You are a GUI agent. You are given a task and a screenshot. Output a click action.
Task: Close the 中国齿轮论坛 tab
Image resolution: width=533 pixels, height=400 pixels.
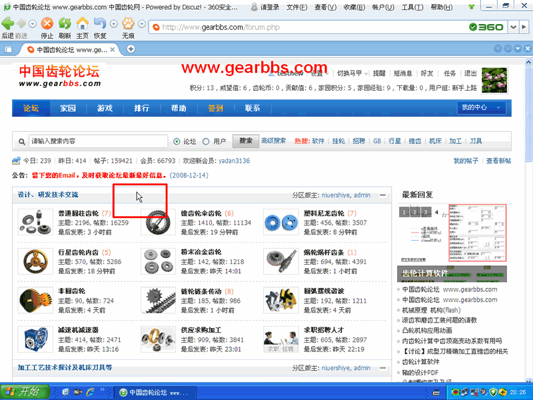pyautogui.click(x=113, y=49)
